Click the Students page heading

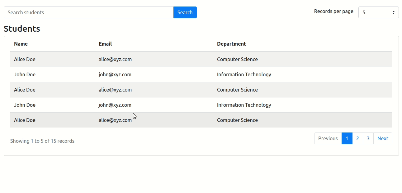point(22,29)
